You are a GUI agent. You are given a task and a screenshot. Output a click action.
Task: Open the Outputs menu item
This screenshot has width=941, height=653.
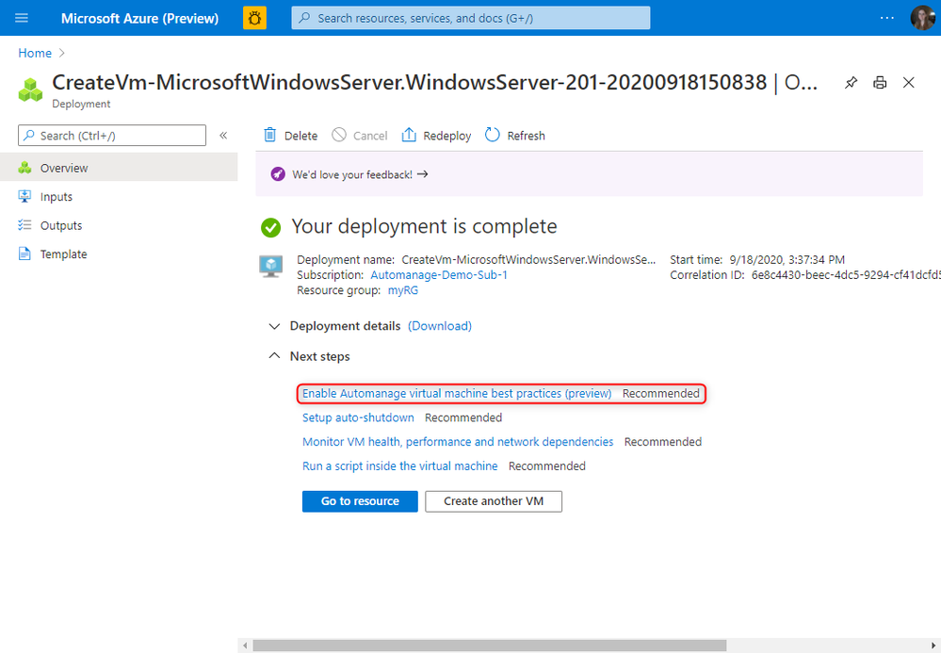coord(119,225)
